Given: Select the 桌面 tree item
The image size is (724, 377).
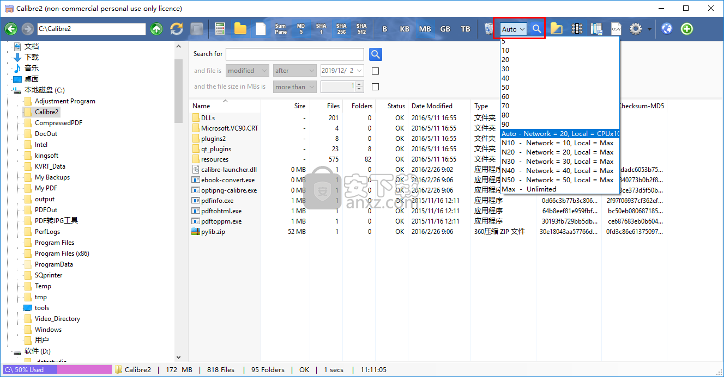Looking at the screenshot, I should tap(32, 79).
